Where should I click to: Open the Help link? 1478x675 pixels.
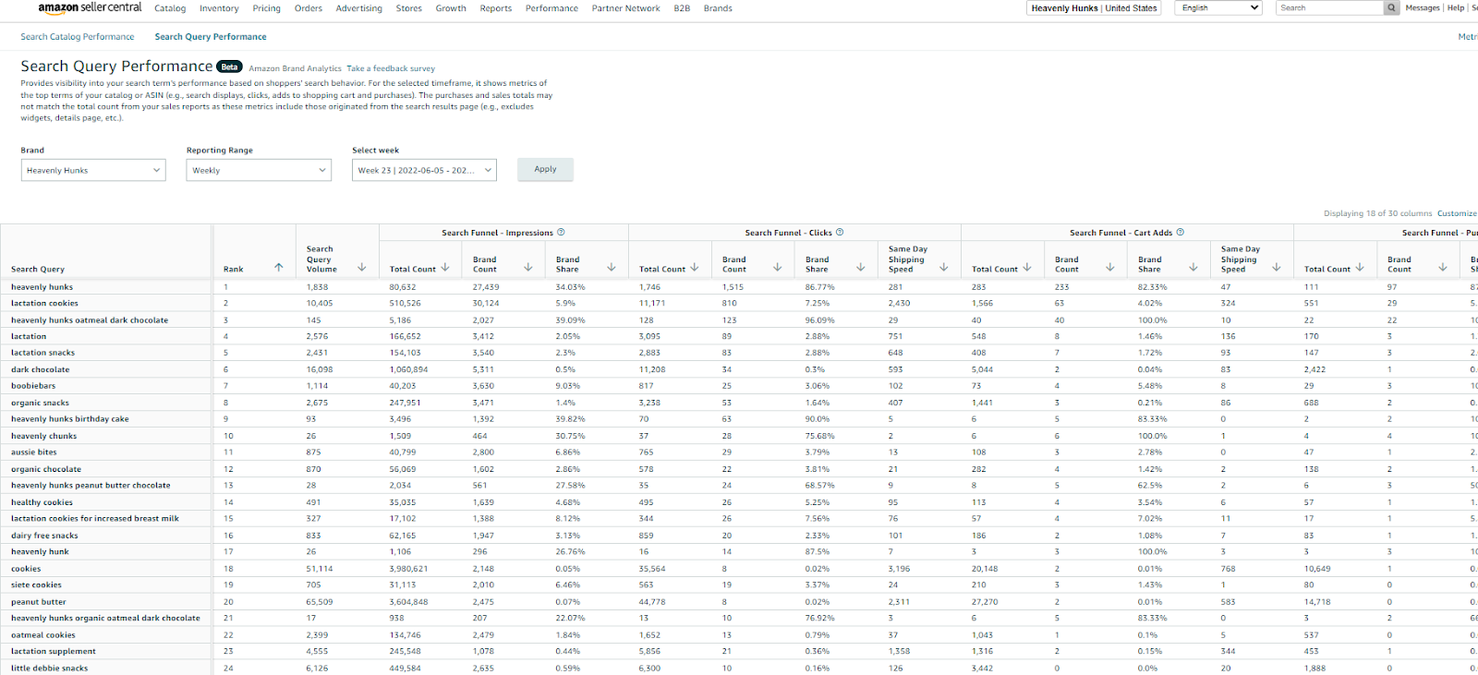click(1456, 7)
